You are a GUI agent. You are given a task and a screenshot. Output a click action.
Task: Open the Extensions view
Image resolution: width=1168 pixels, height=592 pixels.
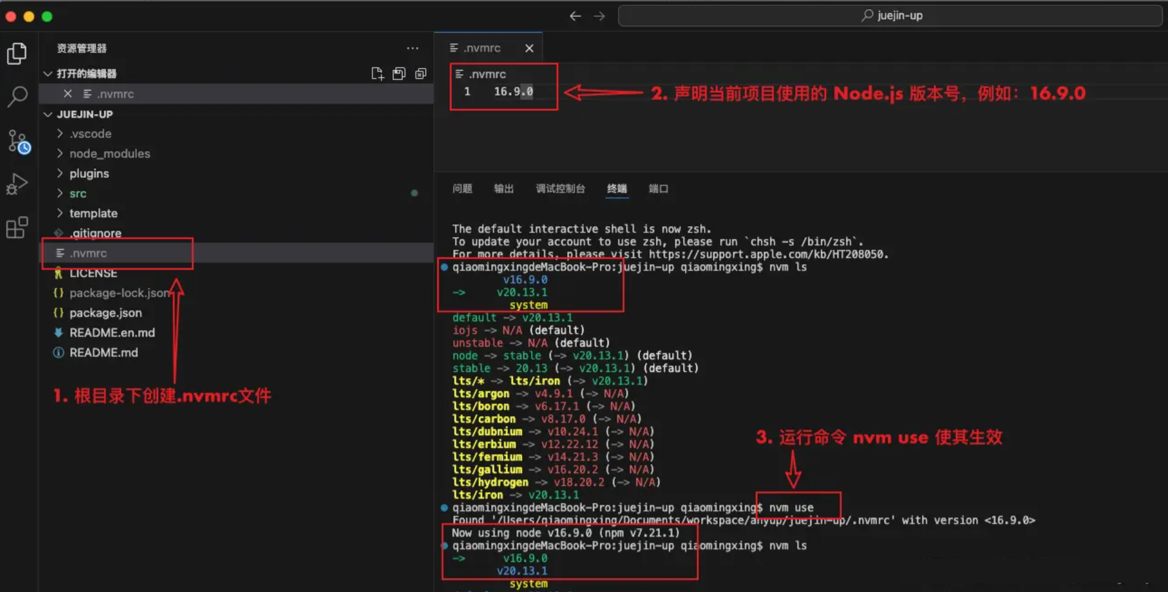(17, 227)
